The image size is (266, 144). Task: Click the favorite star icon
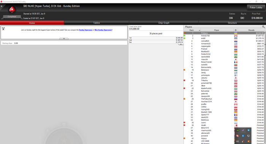click(x=2, y=6)
